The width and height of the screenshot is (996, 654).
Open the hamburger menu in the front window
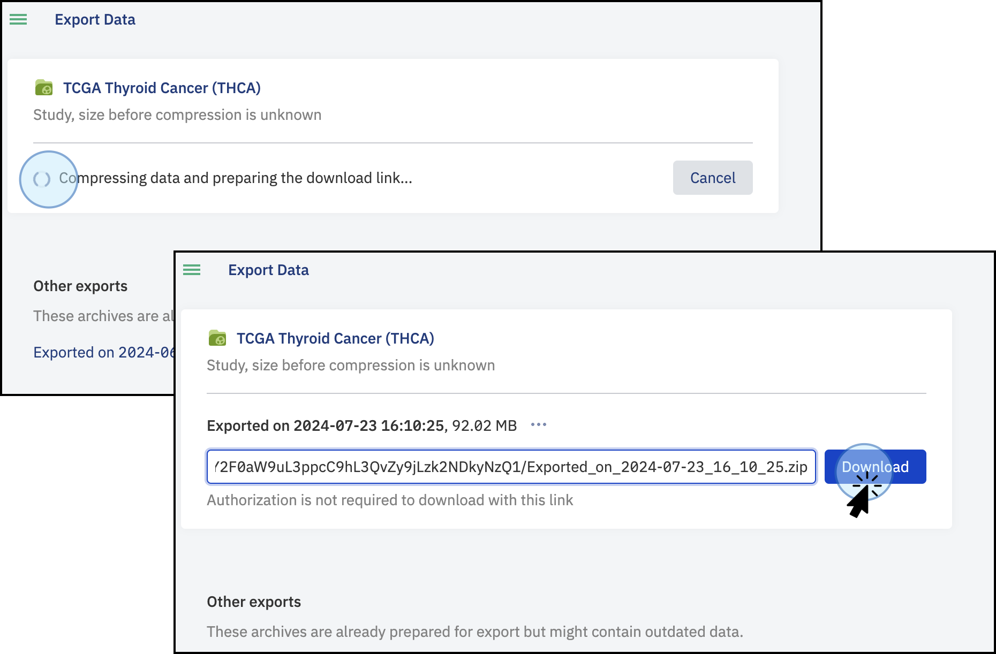pos(192,270)
